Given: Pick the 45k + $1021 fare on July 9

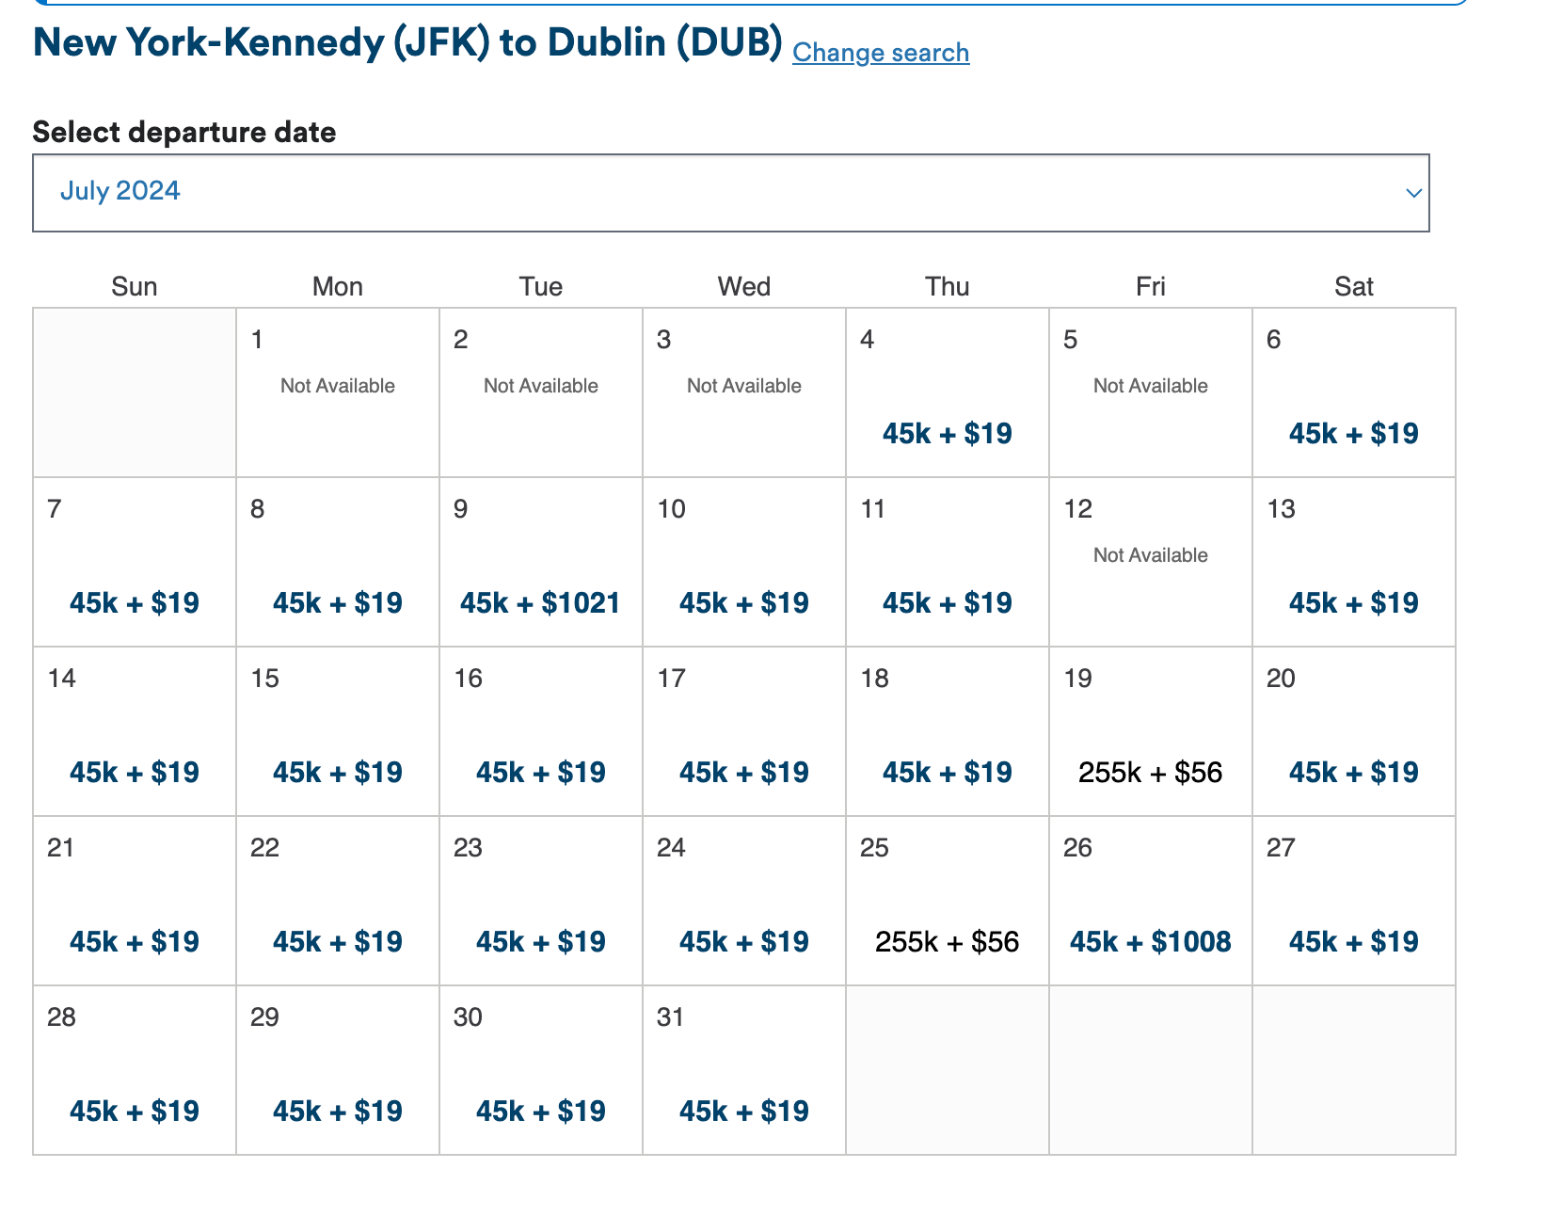Looking at the screenshot, I should click(x=540, y=602).
